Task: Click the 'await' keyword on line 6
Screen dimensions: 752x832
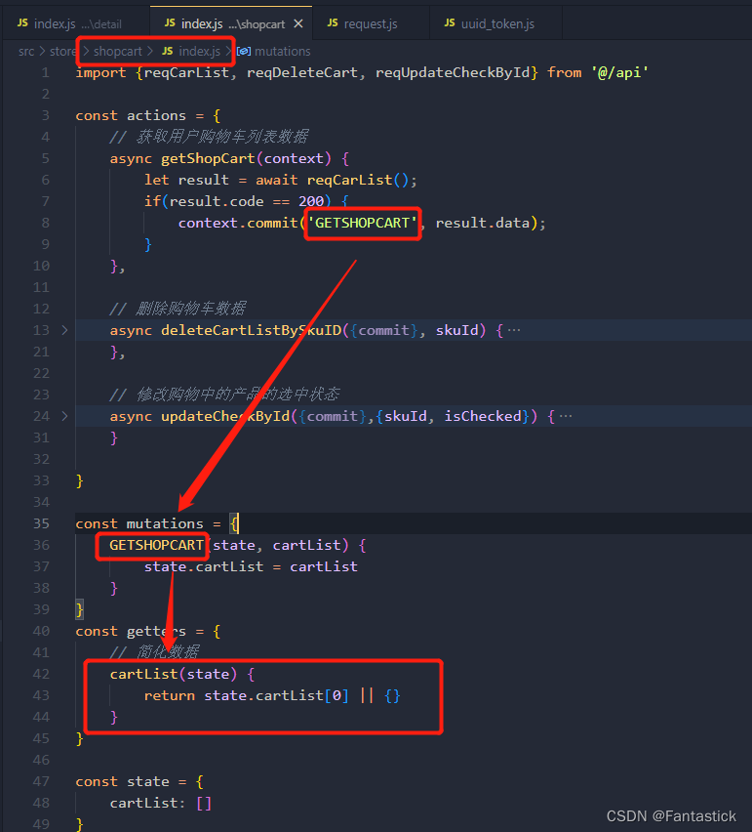Action: tap(277, 180)
